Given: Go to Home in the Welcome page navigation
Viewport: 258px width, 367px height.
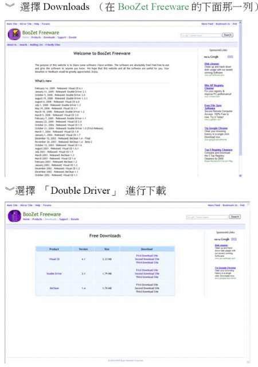Looking at the screenshot, I should click(x=26, y=37).
